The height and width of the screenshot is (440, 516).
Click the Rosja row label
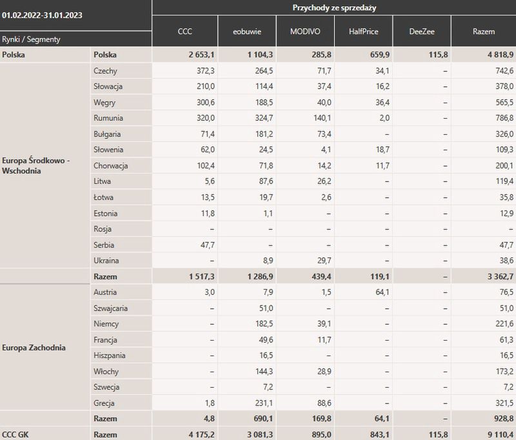click(x=102, y=229)
